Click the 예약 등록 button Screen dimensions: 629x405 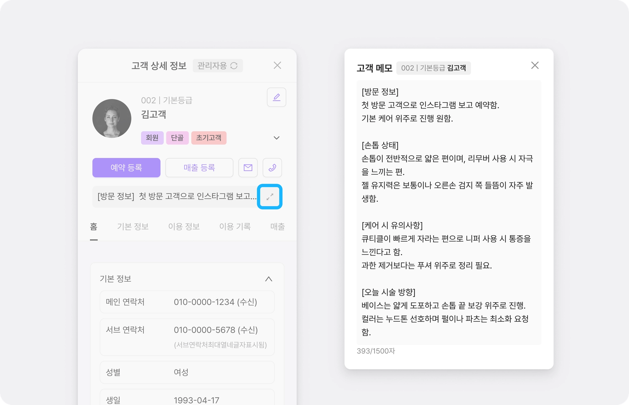(126, 168)
